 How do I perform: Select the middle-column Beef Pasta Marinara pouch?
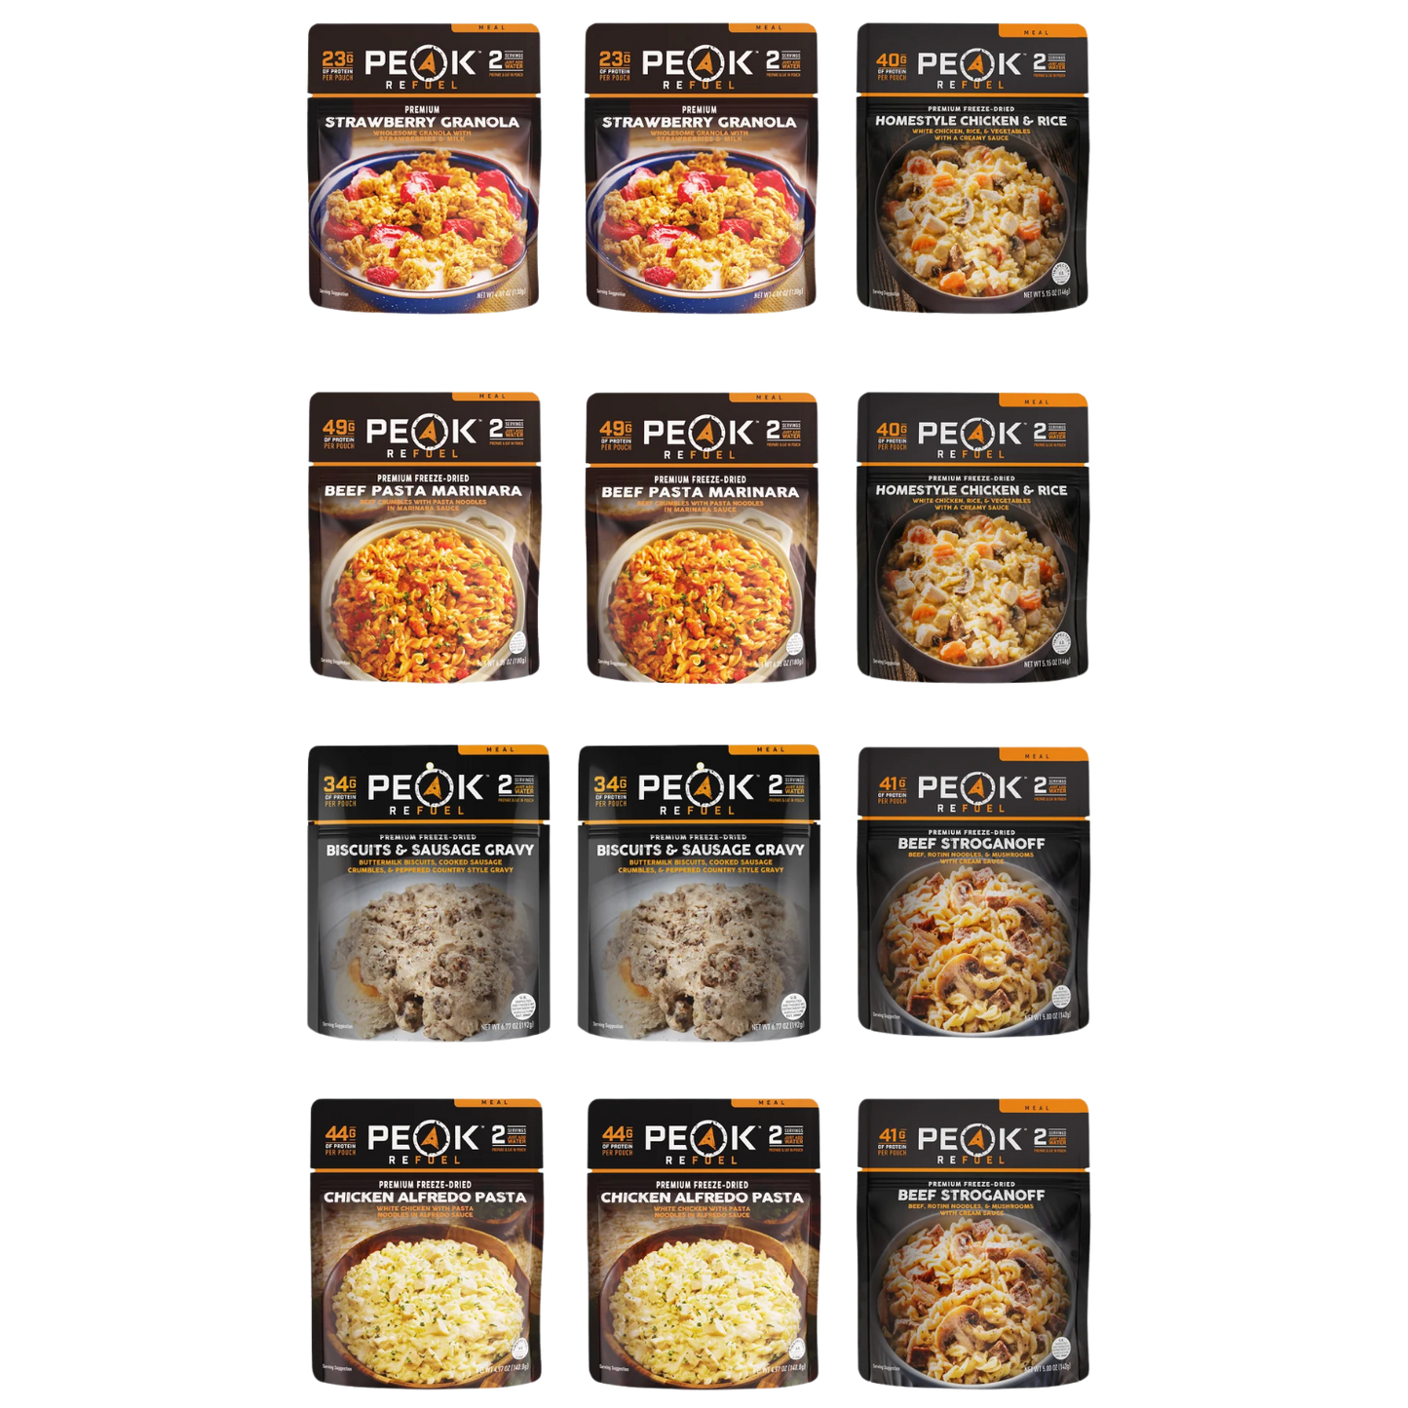click(701, 536)
